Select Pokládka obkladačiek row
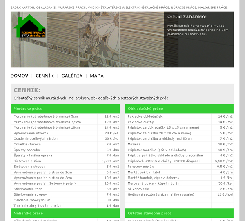 [179, 116]
